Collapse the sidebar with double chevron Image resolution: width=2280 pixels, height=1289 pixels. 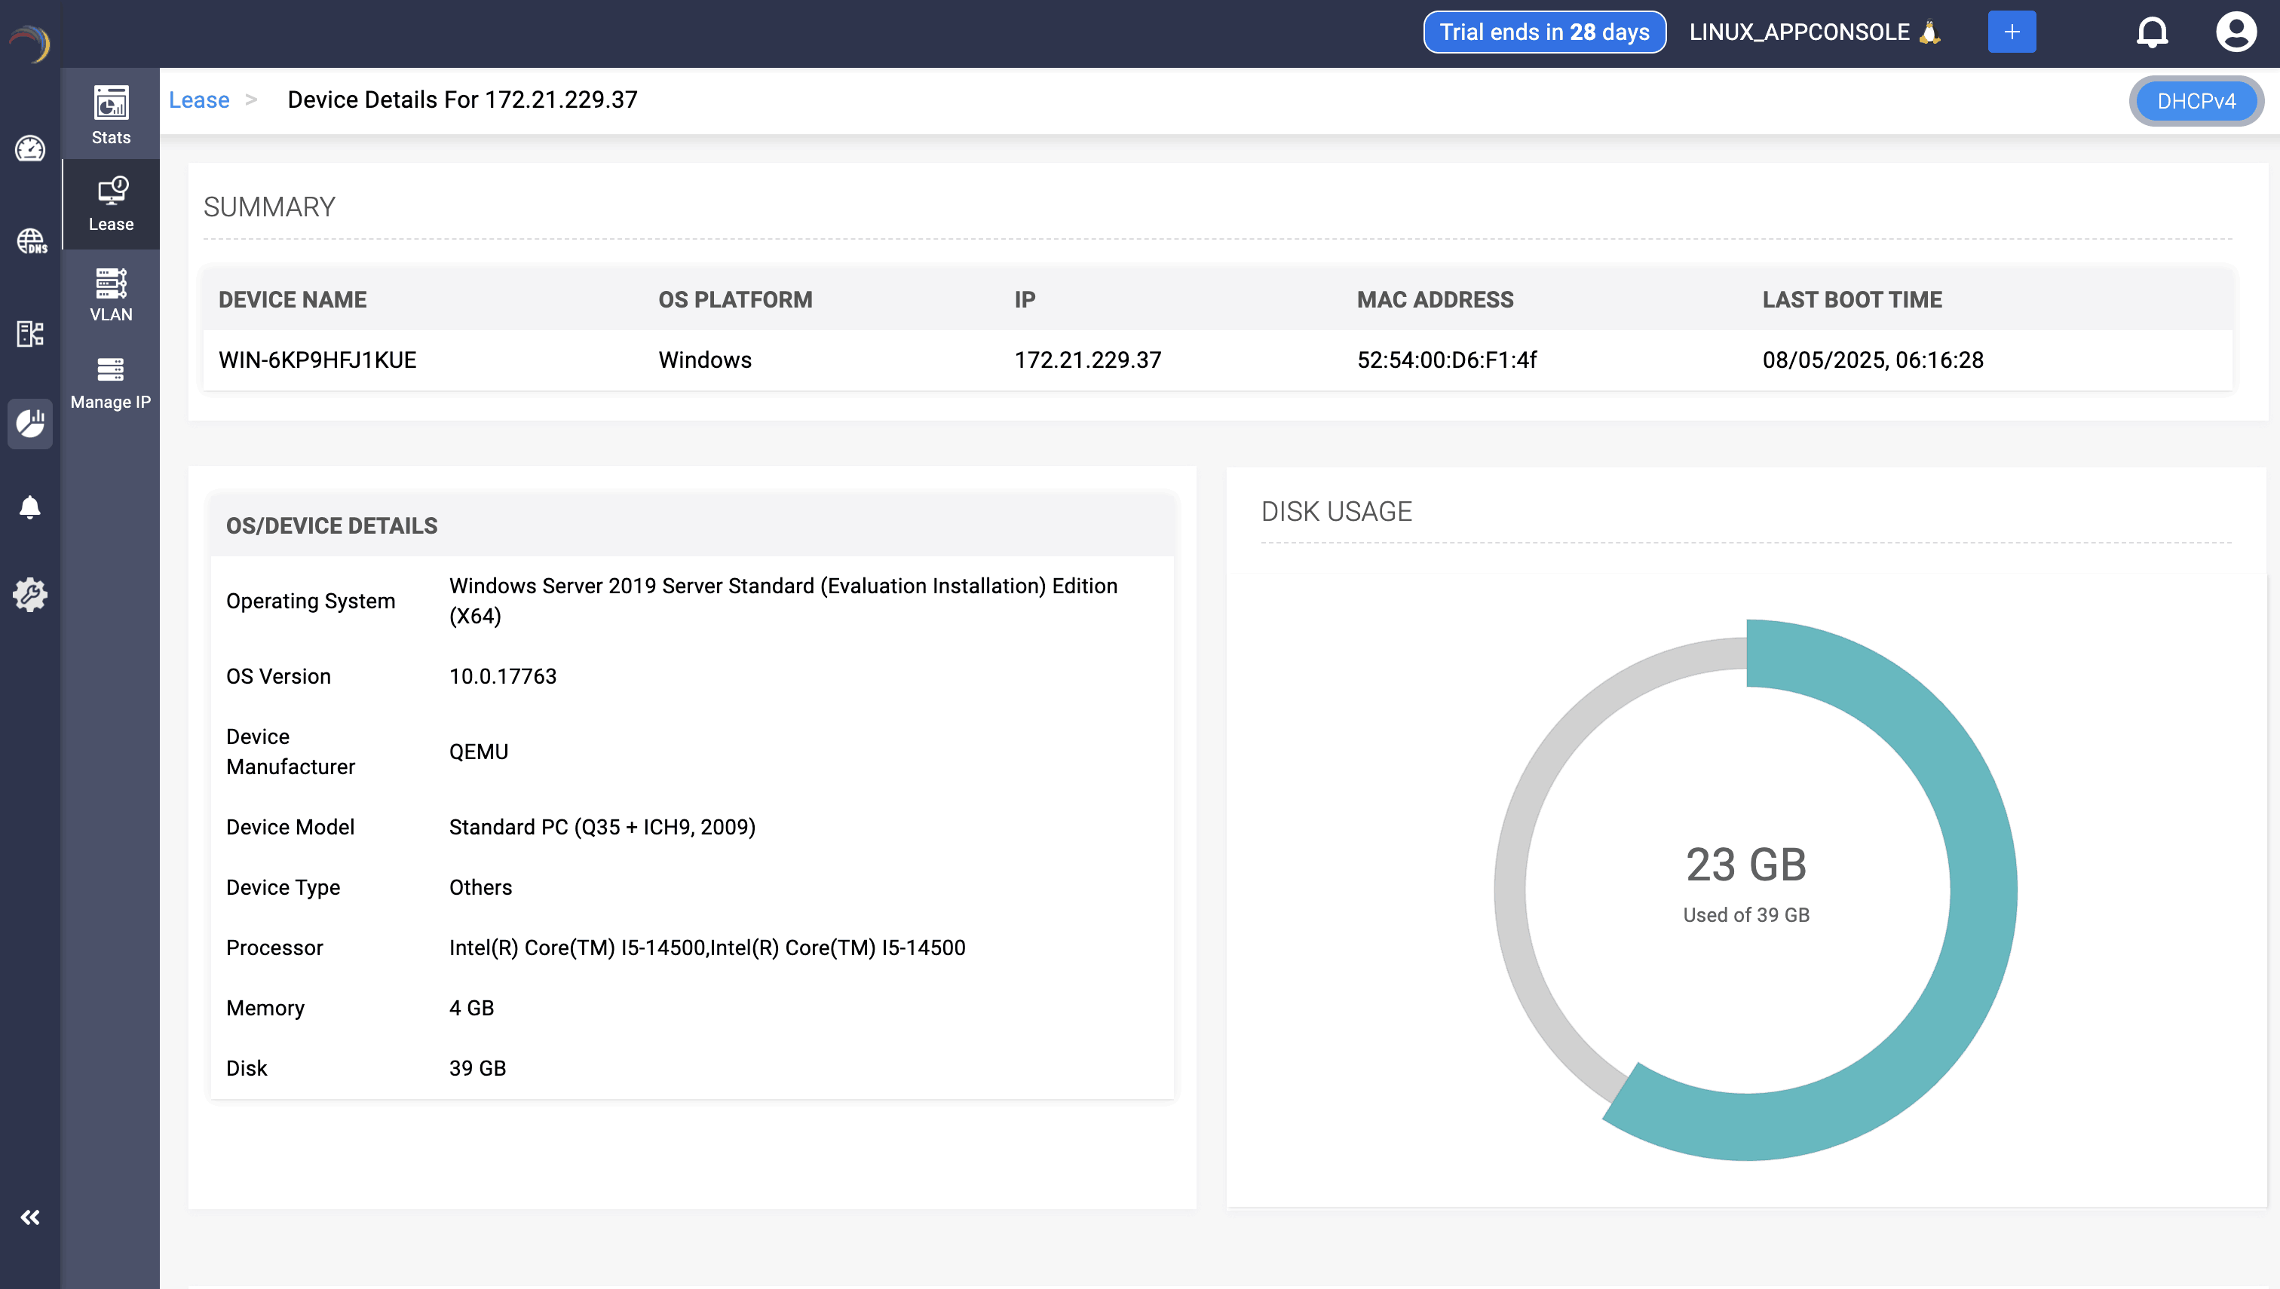click(x=30, y=1217)
